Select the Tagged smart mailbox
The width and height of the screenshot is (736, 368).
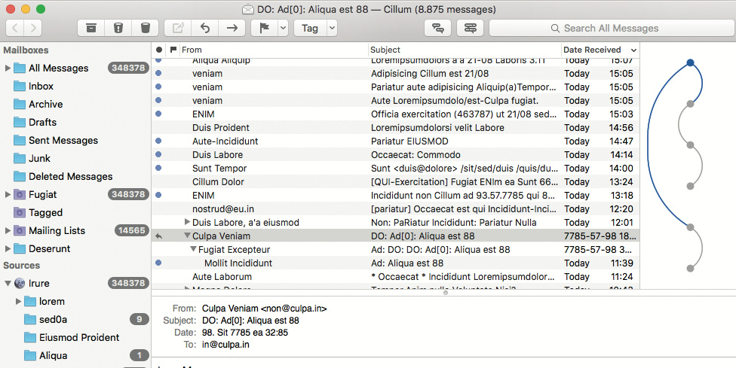45,212
